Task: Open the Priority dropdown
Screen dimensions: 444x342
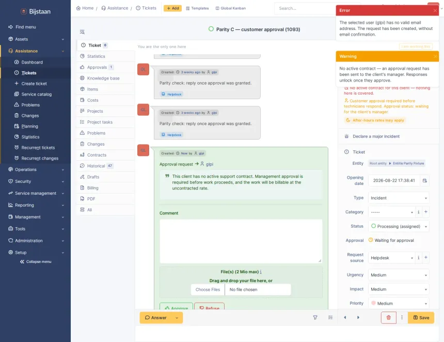Action: pos(399,303)
